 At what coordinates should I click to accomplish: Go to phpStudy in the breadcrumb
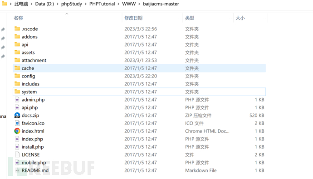pos(72,4)
